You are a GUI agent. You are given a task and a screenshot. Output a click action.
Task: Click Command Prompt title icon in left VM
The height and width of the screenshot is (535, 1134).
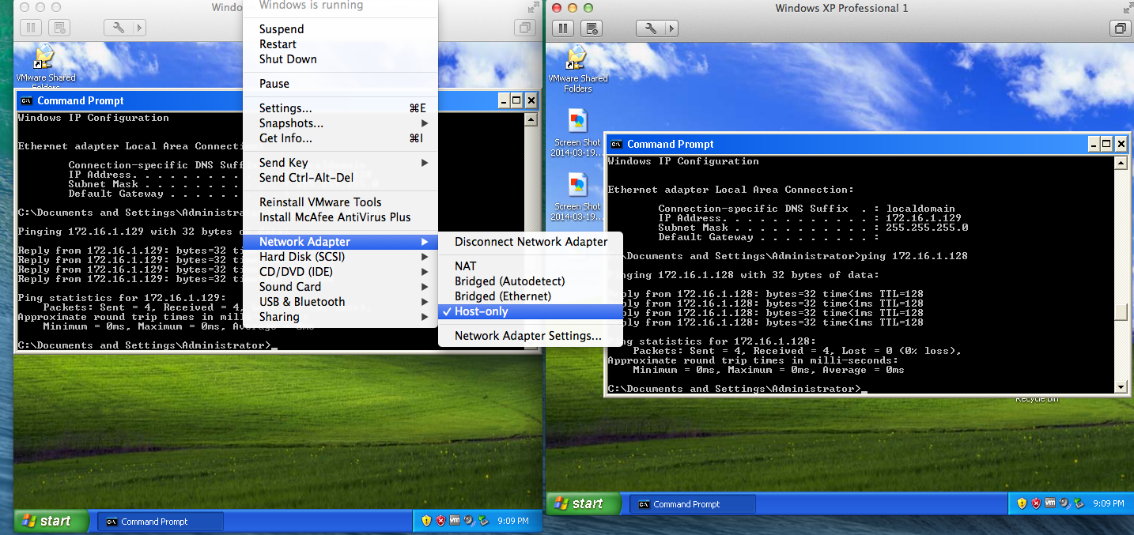[x=26, y=100]
